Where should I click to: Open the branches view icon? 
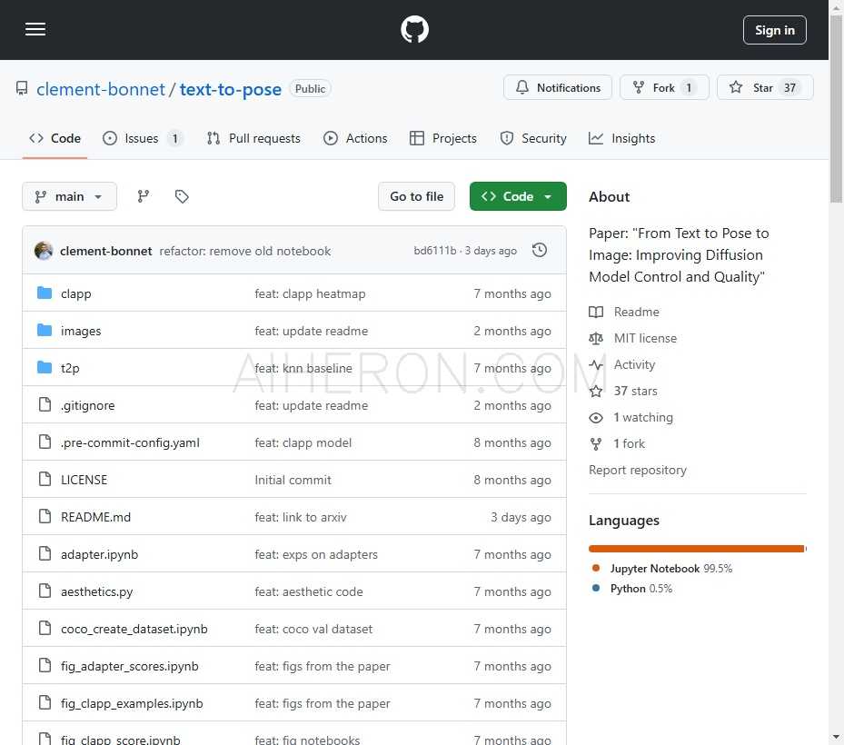click(x=143, y=196)
